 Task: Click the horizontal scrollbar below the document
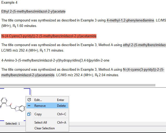[78, 85]
